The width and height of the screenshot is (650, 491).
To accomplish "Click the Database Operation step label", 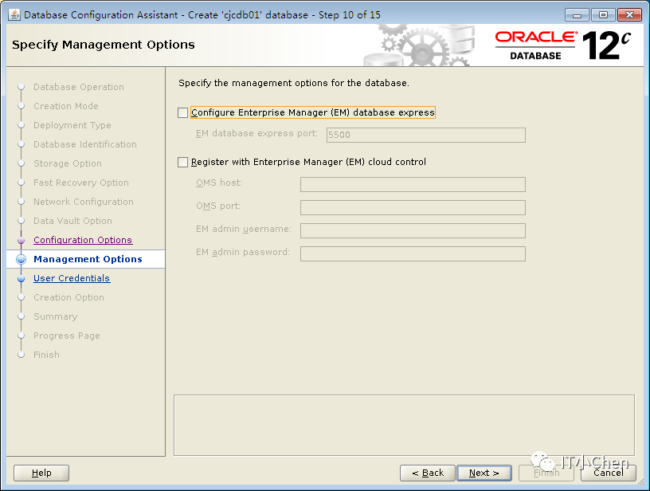I will pos(79,87).
